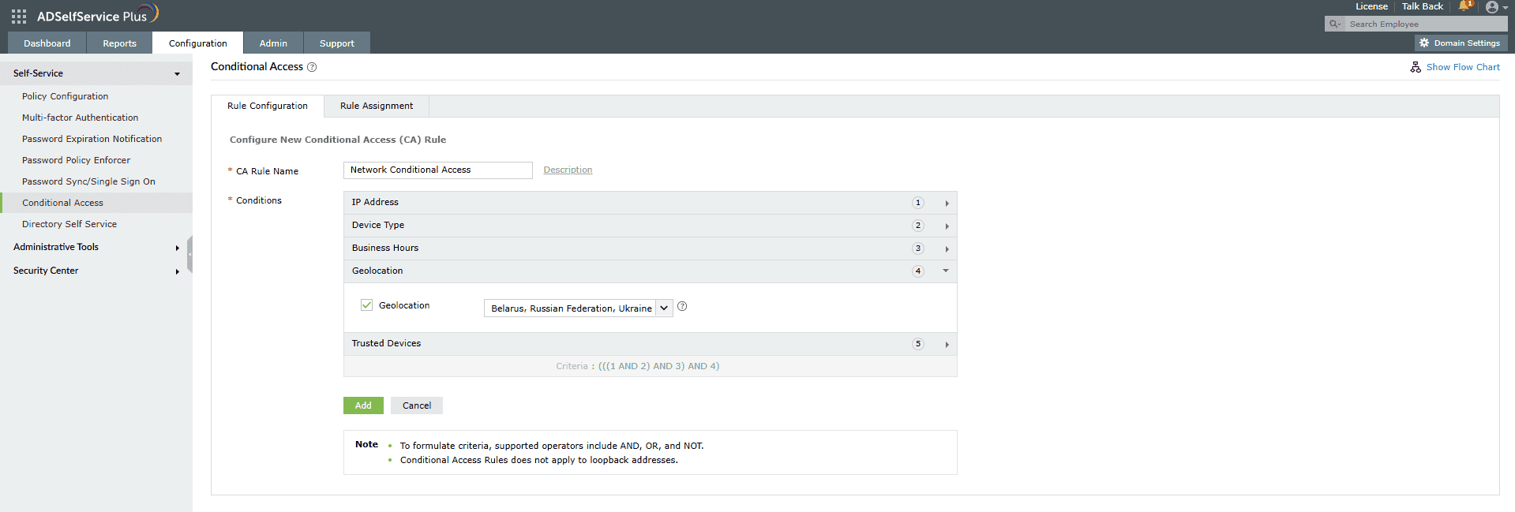Open the Support tab

336,43
